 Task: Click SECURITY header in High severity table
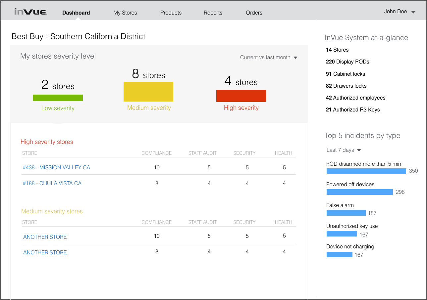pyautogui.click(x=244, y=153)
